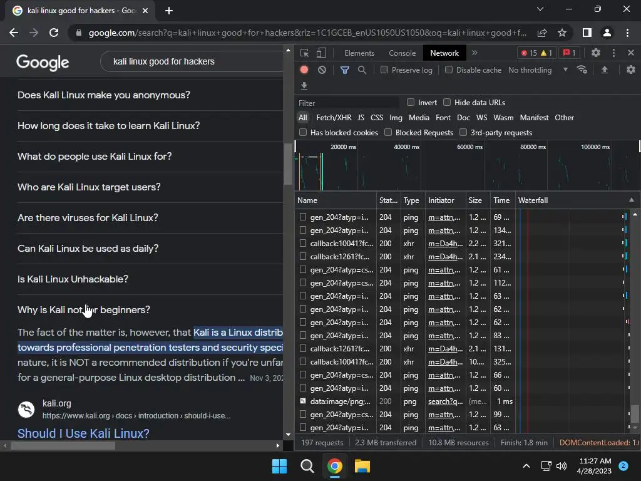The width and height of the screenshot is (641, 481).
Task: Click the page horizontal scrollbar thumb
Action: coord(63,446)
